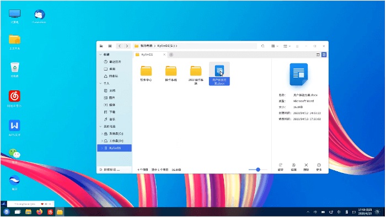Screen dimensions: 386x217
Task: Click the large document preview thumbnail
Action: (299, 74)
